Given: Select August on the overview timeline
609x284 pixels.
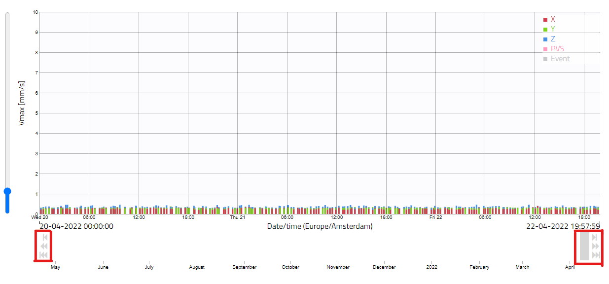Looking at the screenshot, I should pyautogui.click(x=197, y=267).
